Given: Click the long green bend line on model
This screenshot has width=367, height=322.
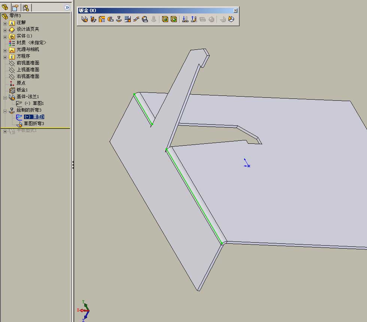Looking at the screenshot, I should 194,196.
